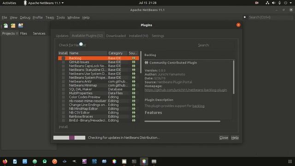
Task: Open the Show Applications grid
Action: (x=290, y=161)
